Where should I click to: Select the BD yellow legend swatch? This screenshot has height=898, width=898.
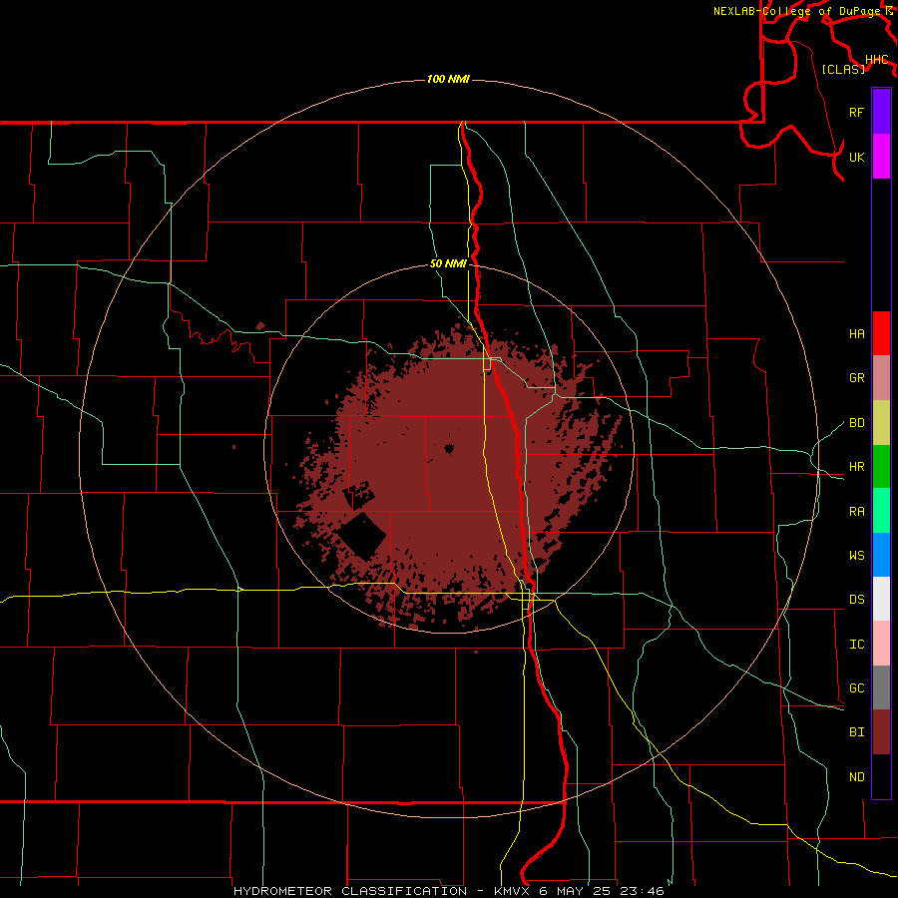pyautogui.click(x=881, y=423)
